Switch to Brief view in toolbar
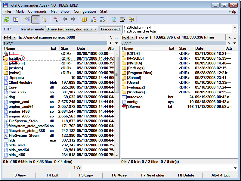This screenshot has height=181, width=241. pyautogui.click(x=27, y=19)
